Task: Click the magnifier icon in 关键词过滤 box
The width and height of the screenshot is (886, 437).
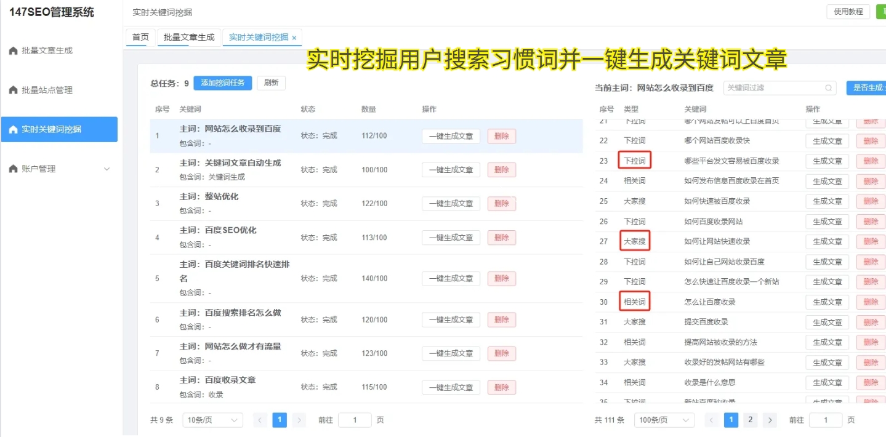Action: coord(828,88)
